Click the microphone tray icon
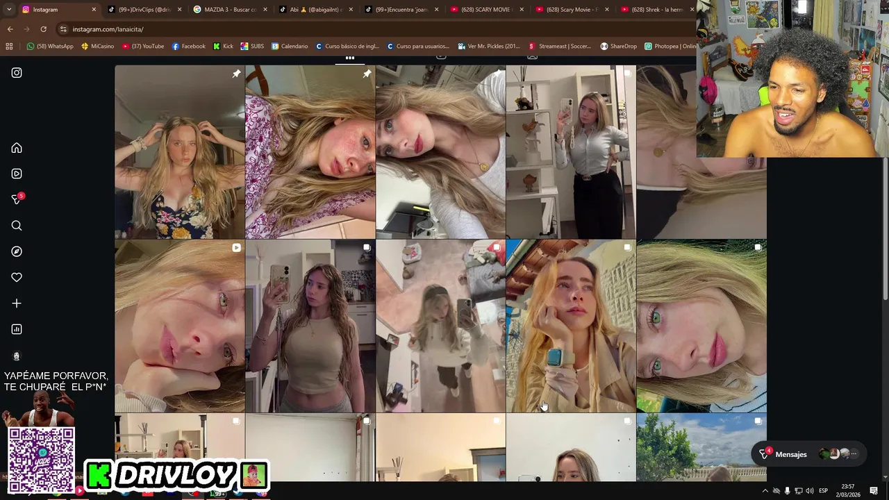Viewport: 889px width, 500px height. pyautogui.click(x=787, y=491)
